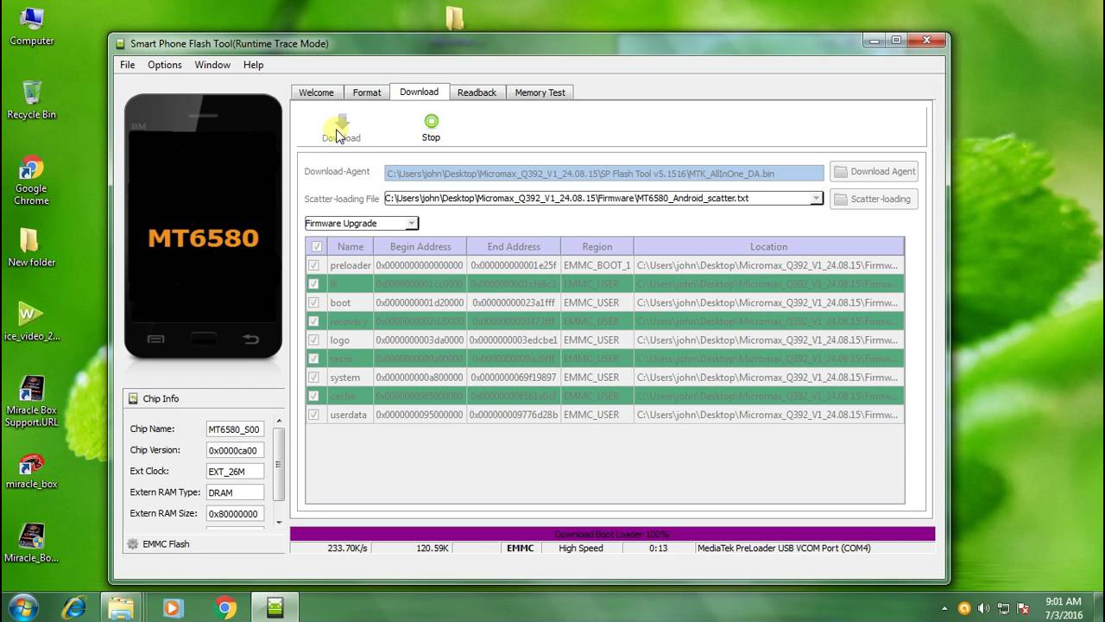Select the Download tab
Viewport: 1105px width, 622px height.
point(419,92)
